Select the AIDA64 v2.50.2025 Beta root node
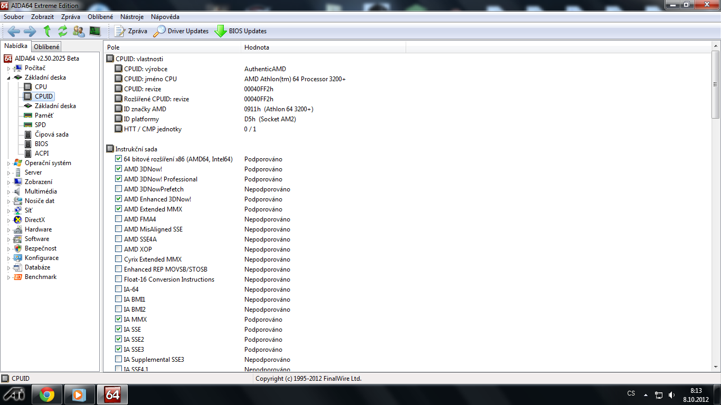Image resolution: width=721 pixels, height=405 pixels. tap(47, 59)
